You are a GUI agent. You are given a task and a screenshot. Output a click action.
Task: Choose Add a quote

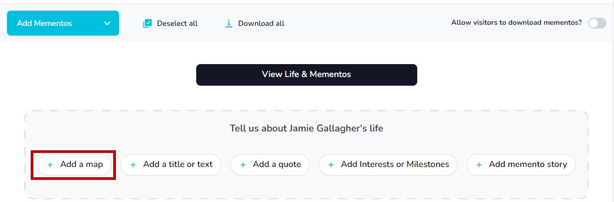[x=270, y=165]
